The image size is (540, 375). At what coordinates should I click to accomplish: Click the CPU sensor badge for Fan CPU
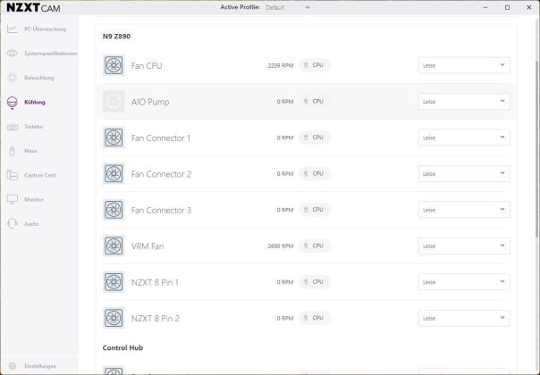(315, 66)
